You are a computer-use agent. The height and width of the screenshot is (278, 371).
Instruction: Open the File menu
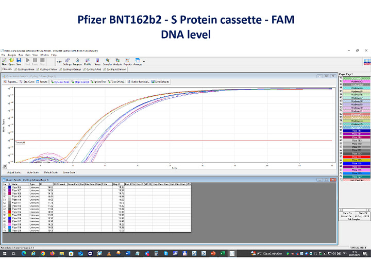click(x=3, y=55)
